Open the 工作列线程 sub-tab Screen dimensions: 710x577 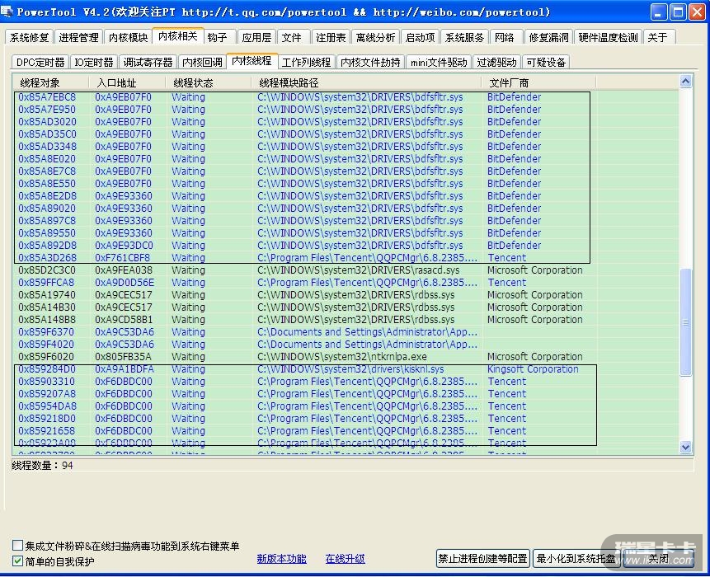tap(307, 63)
